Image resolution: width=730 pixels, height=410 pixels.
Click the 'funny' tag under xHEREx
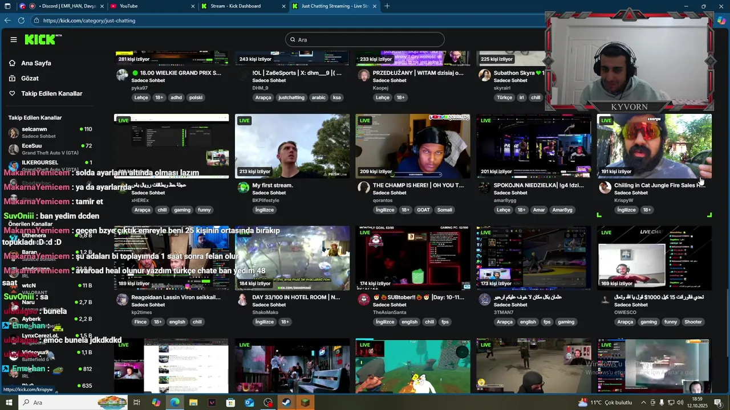pos(204,210)
